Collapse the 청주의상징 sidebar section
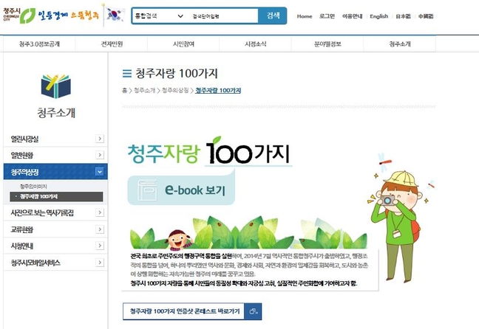Screen dimensions: 479x329 point(99,172)
